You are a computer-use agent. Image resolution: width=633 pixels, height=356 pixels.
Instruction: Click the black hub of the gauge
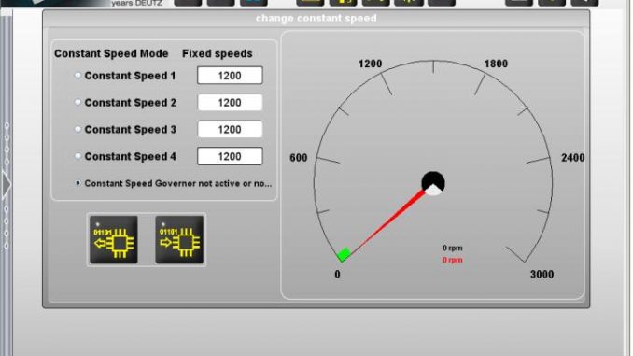[x=433, y=183]
